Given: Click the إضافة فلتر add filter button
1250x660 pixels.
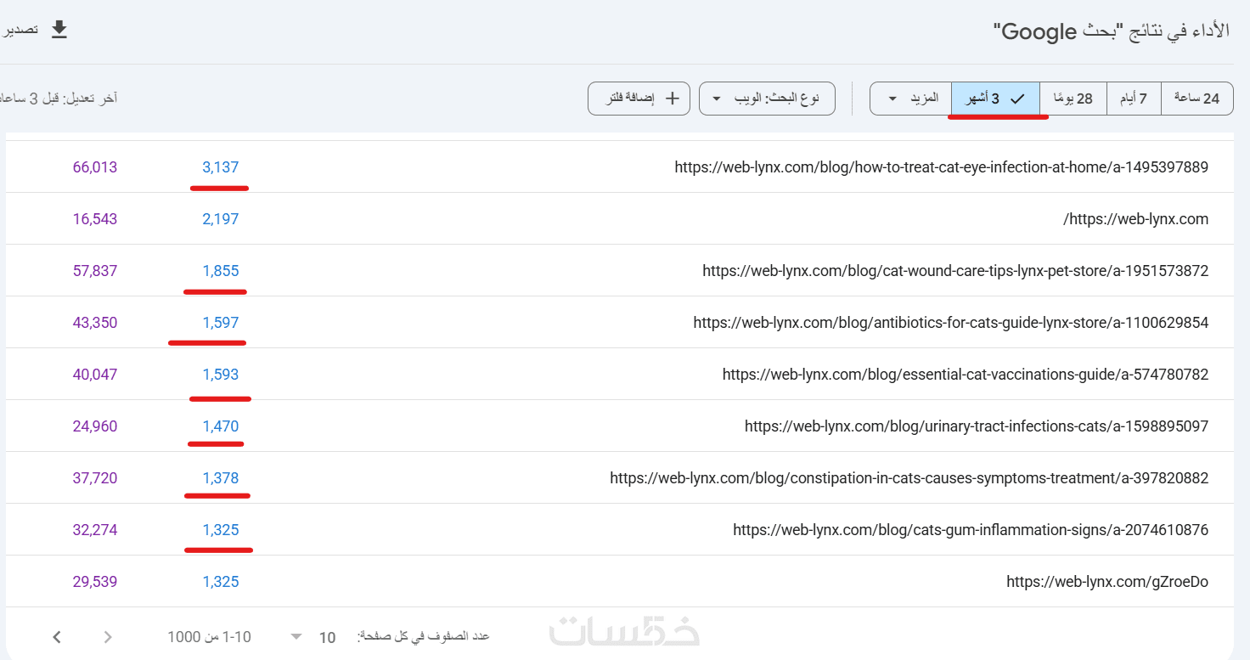Looking at the screenshot, I should click(639, 99).
